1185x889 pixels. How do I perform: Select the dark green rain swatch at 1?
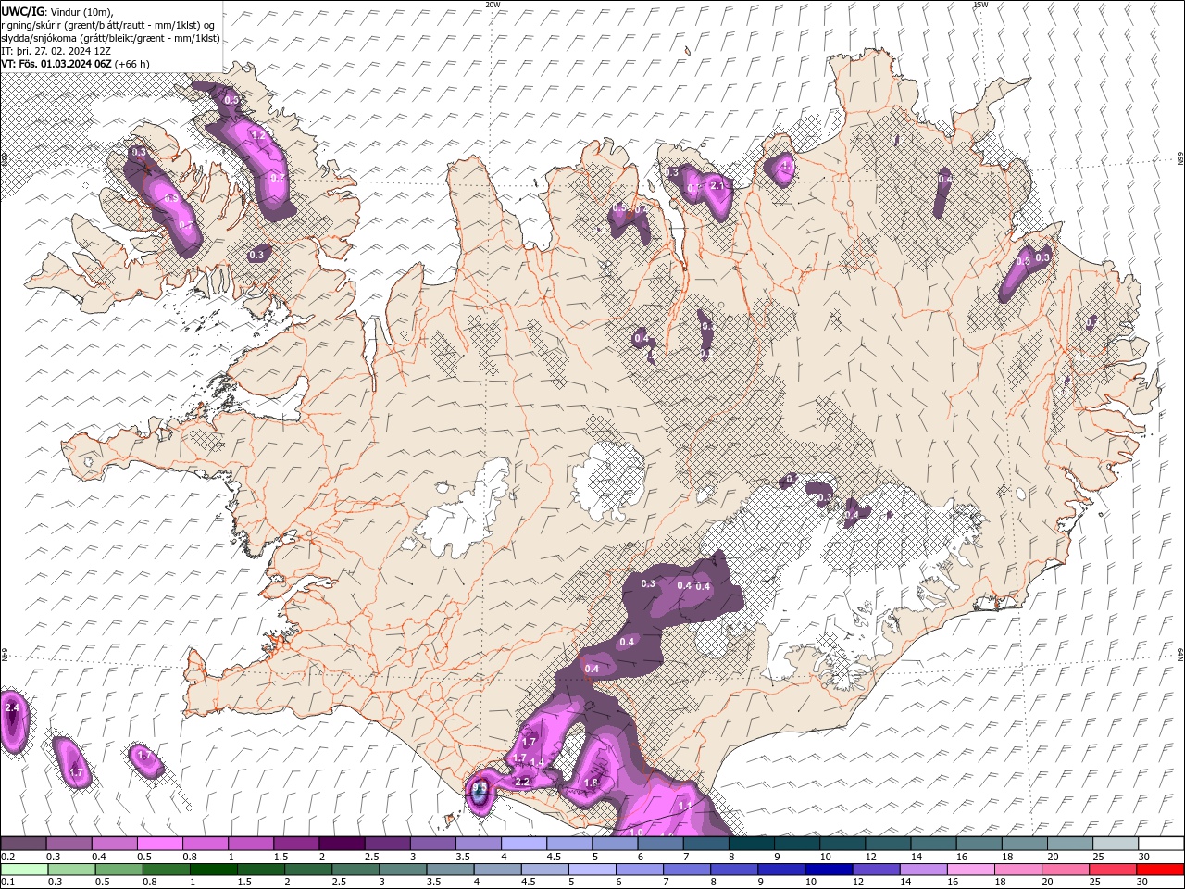click(214, 870)
